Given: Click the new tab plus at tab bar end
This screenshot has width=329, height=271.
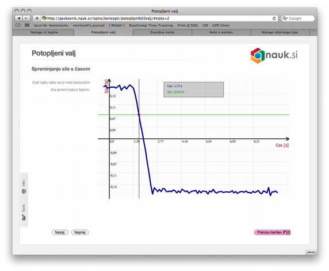Looking at the screenshot, I should tap(313, 32).
